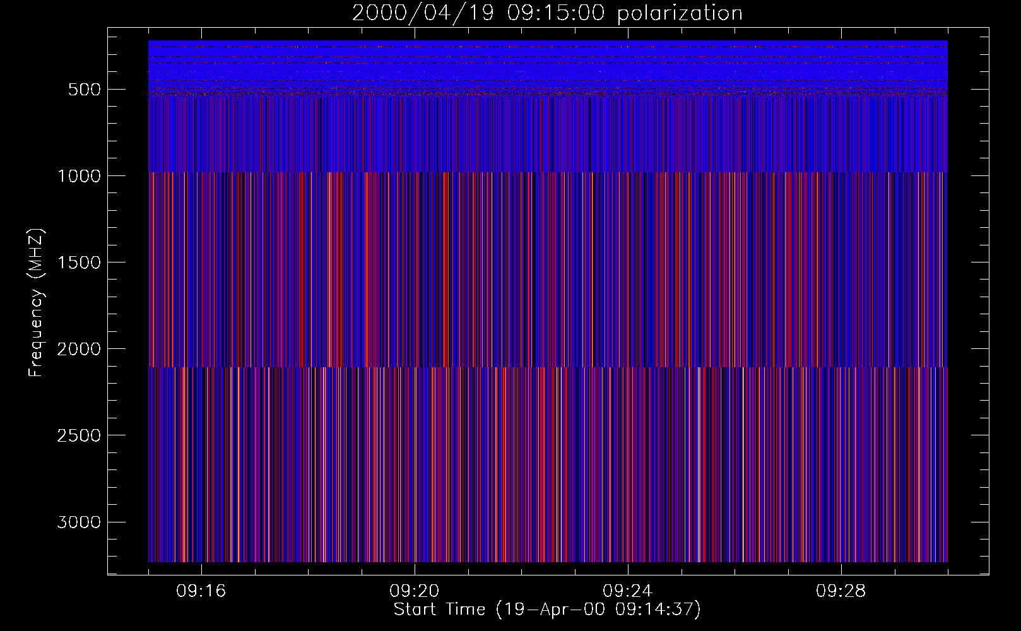This screenshot has width=1021, height=631.
Task: Click the 3000 frequency tick label
Action: tap(79, 522)
